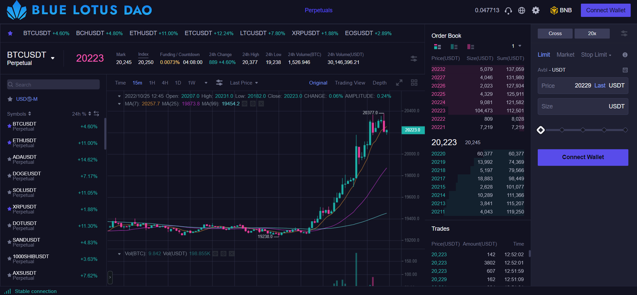This screenshot has height=295, width=637.
Task: Remove the MA indicator with X icon
Action: [261, 104]
